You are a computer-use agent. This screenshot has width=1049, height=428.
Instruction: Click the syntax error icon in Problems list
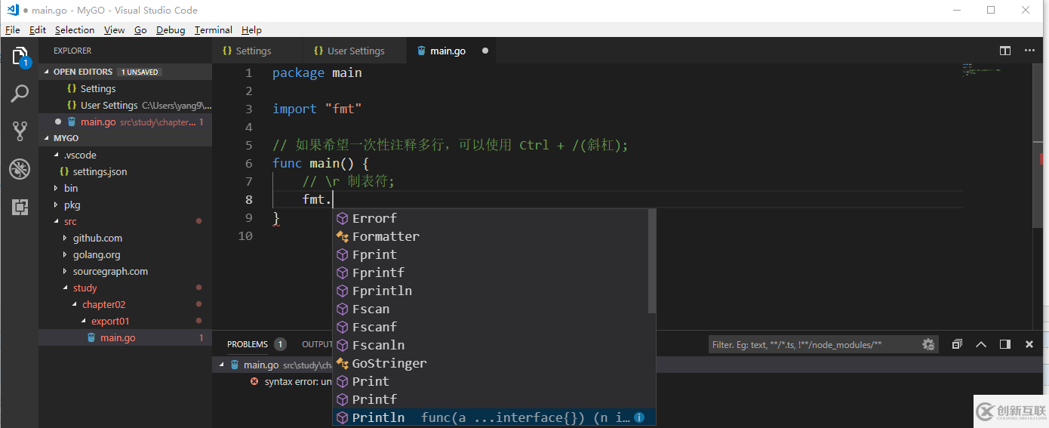pyautogui.click(x=254, y=382)
